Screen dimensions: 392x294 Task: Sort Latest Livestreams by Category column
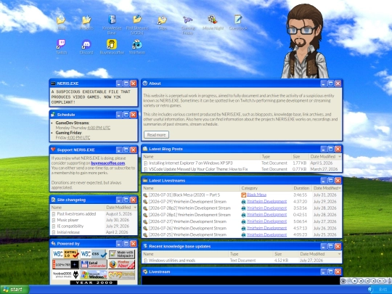pos(266,188)
